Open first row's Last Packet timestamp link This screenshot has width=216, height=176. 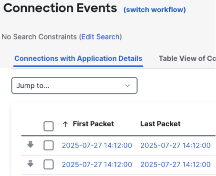(x=175, y=145)
